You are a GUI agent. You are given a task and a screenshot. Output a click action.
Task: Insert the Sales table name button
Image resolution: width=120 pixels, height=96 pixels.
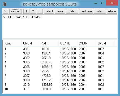click(72, 11)
